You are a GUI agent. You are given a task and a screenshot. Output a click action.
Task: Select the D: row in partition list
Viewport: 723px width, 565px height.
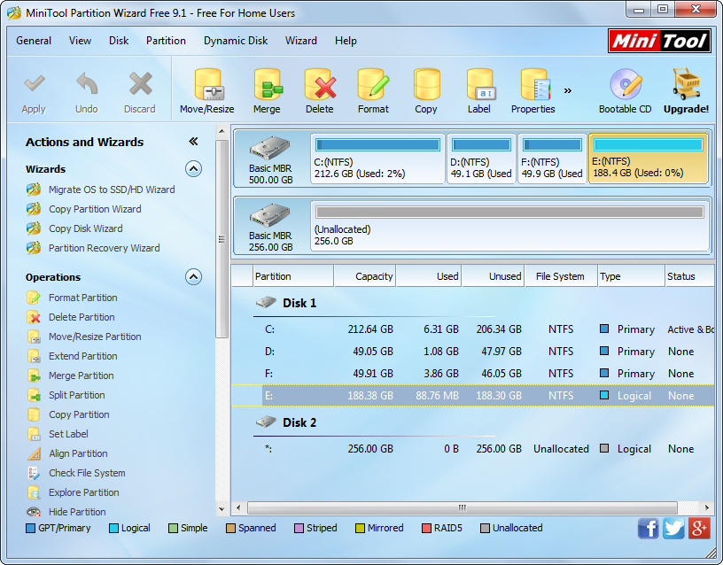(x=472, y=352)
